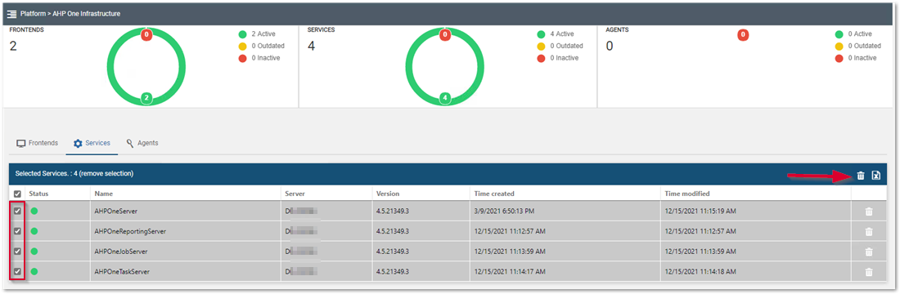Click green status dot of AHPOneReportingServer
The height and width of the screenshot is (294, 900).
(34, 231)
